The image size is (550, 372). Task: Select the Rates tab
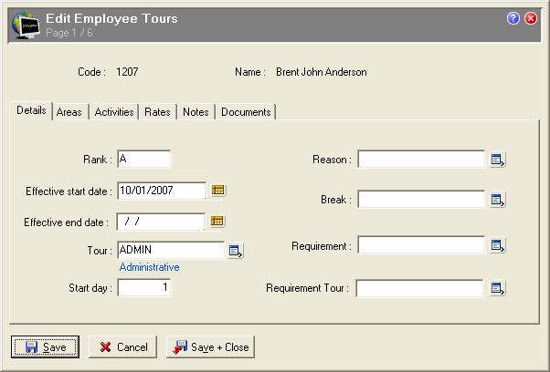[x=157, y=112]
